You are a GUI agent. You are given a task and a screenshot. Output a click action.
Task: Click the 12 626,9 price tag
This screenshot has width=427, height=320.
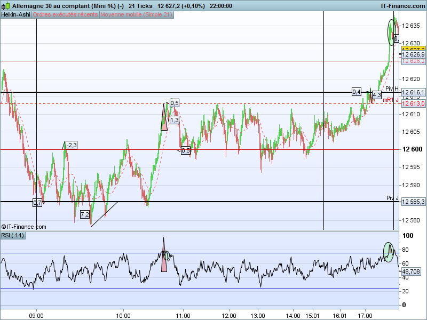[x=413, y=55]
